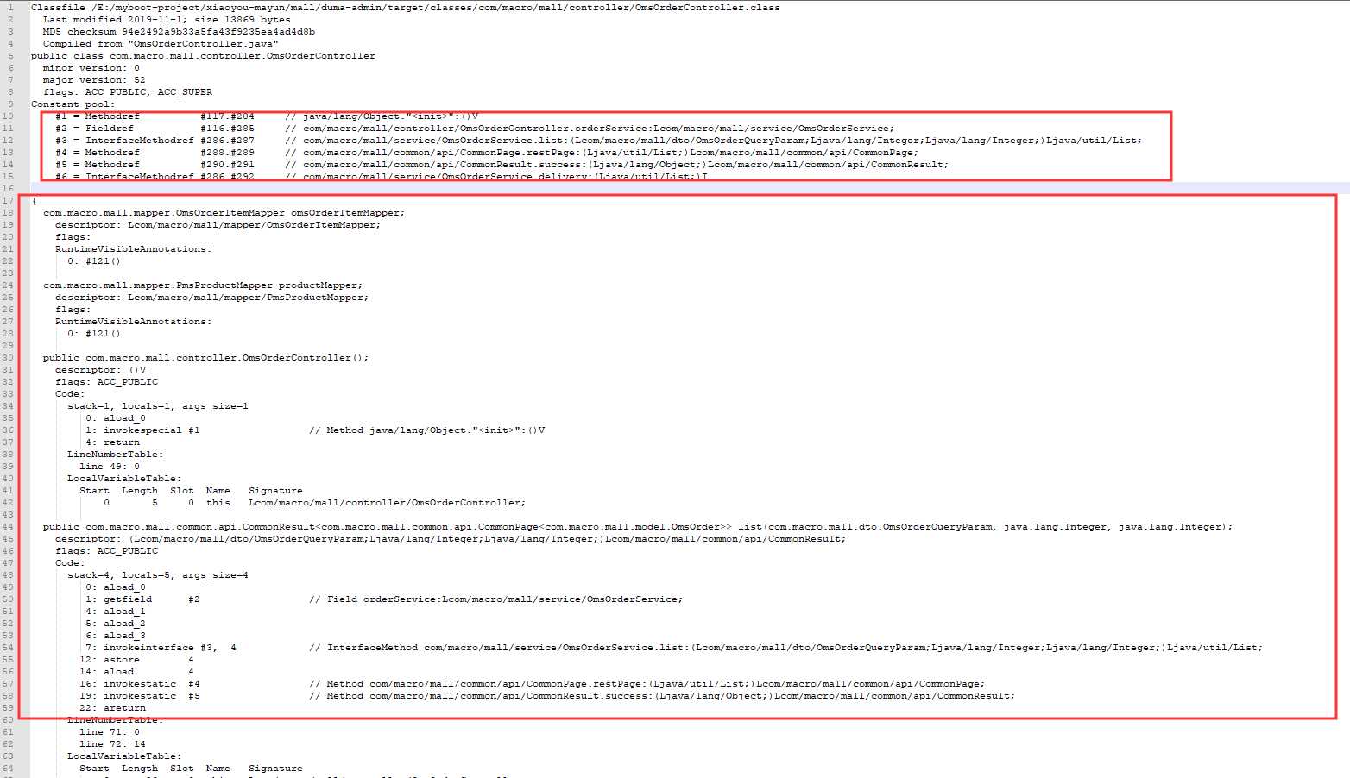This screenshot has width=1350, height=778.
Task: Click the 'major version: 52' line
Action: click(x=94, y=79)
